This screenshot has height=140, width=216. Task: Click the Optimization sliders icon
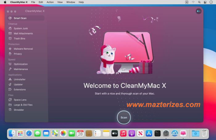click(10, 64)
